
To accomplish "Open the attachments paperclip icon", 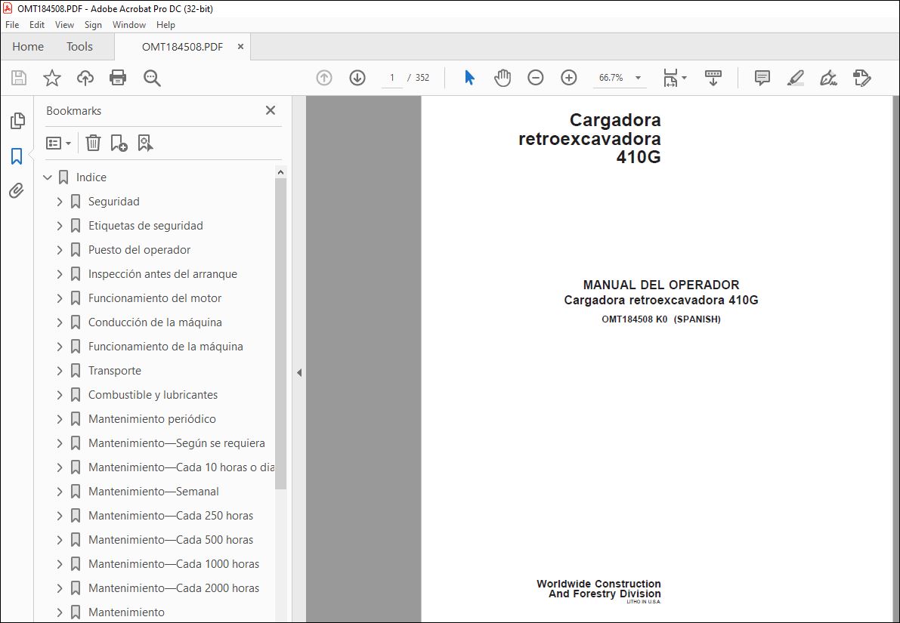I will point(17,190).
